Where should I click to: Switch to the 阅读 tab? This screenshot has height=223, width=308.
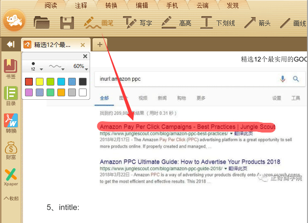pos(50,5)
